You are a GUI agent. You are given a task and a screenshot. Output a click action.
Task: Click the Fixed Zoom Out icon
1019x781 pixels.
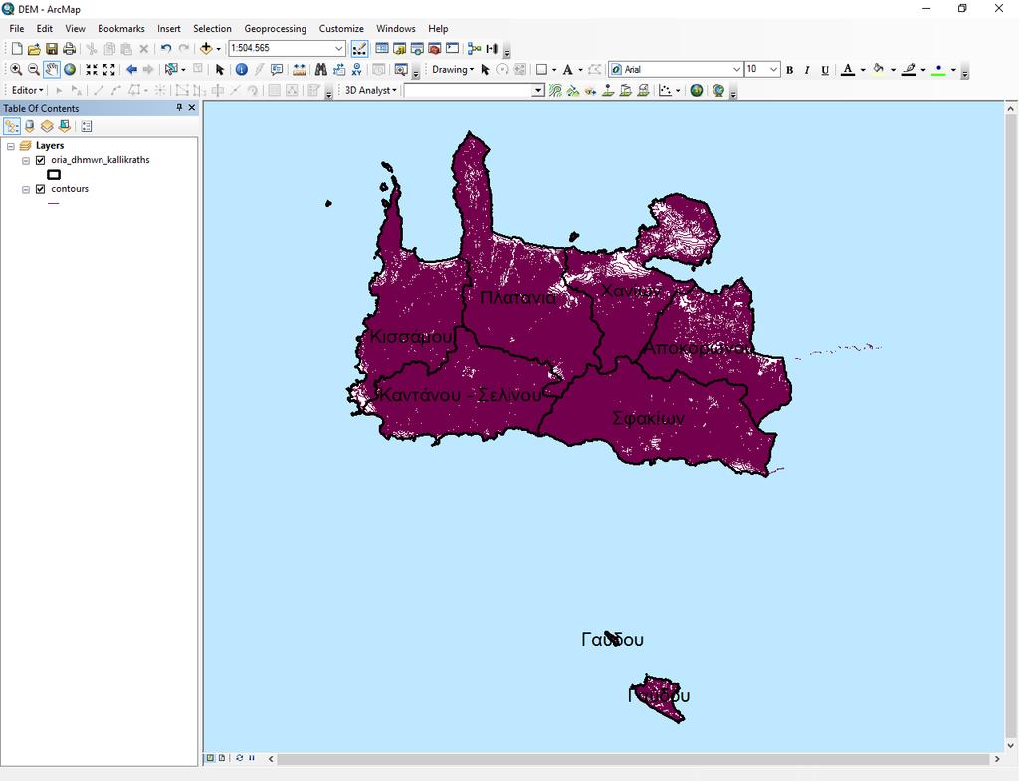point(109,69)
